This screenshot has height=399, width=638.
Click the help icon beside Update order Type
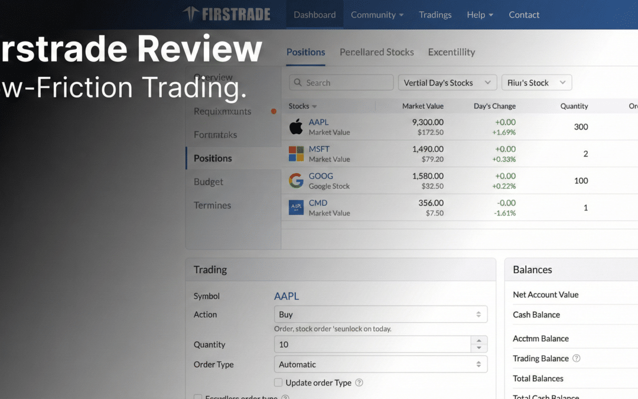point(359,382)
